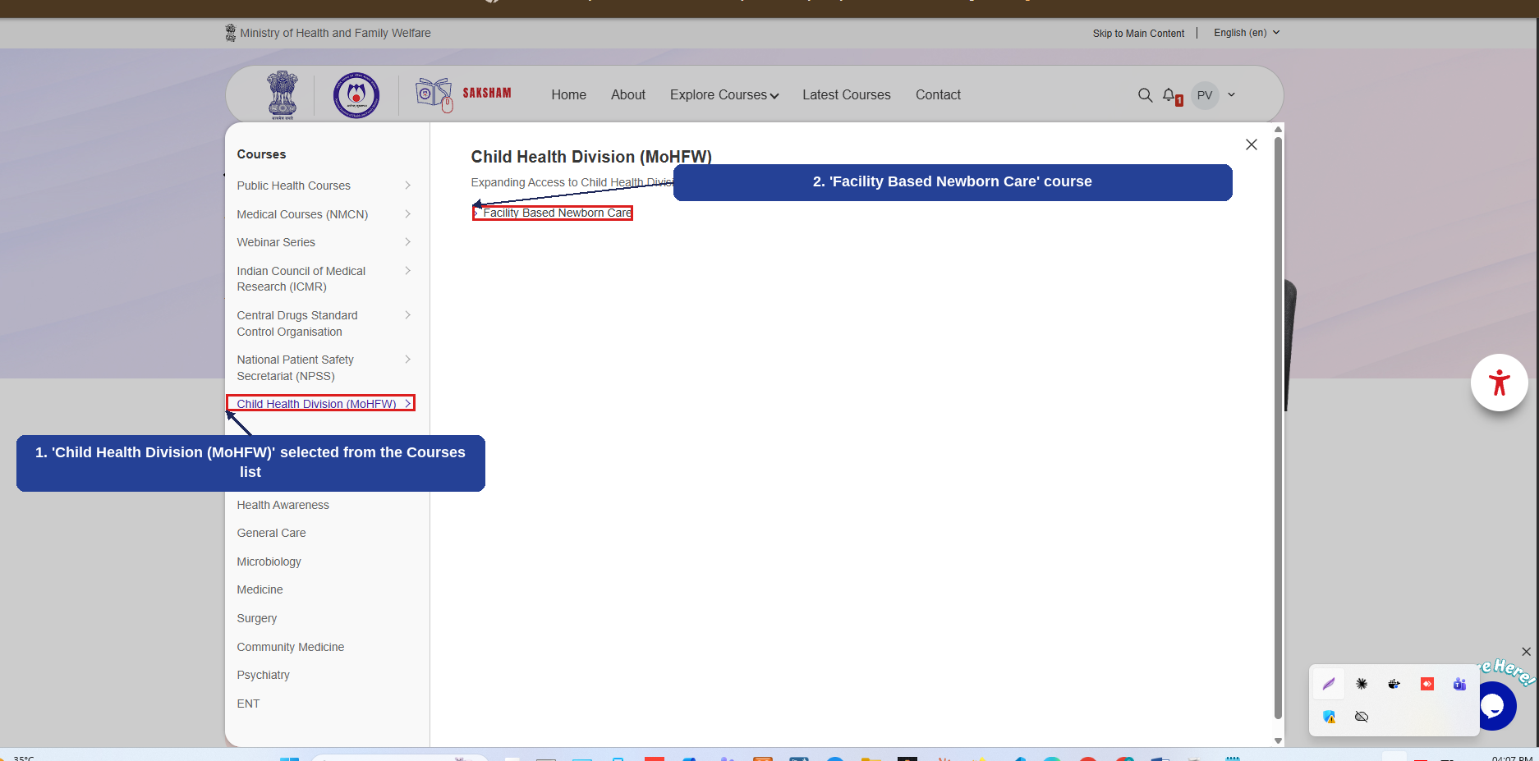Image resolution: width=1539 pixels, height=761 pixels.
Task: Click the Government of India emblem logo
Action: coord(283,95)
